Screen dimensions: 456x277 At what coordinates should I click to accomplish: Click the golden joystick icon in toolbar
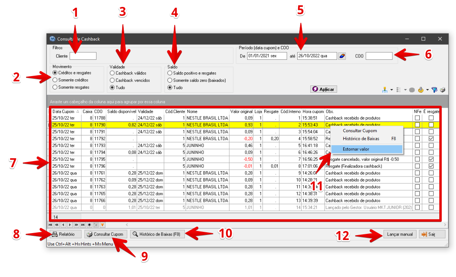(421, 90)
